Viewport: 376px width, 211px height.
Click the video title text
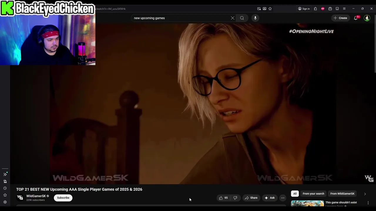tap(79, 189)
